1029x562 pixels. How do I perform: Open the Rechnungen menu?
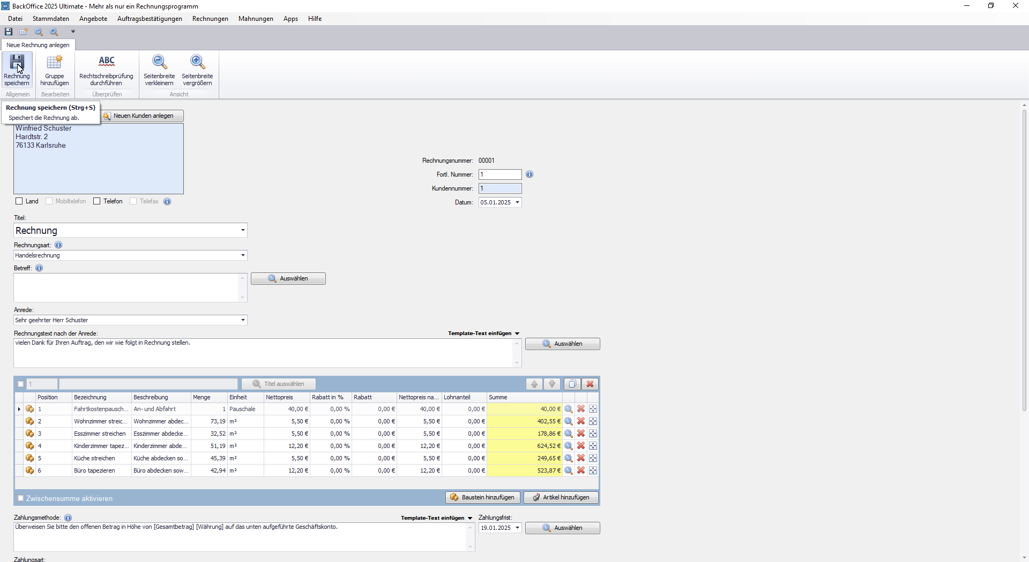pyautogui.click(x=210, y=19)
